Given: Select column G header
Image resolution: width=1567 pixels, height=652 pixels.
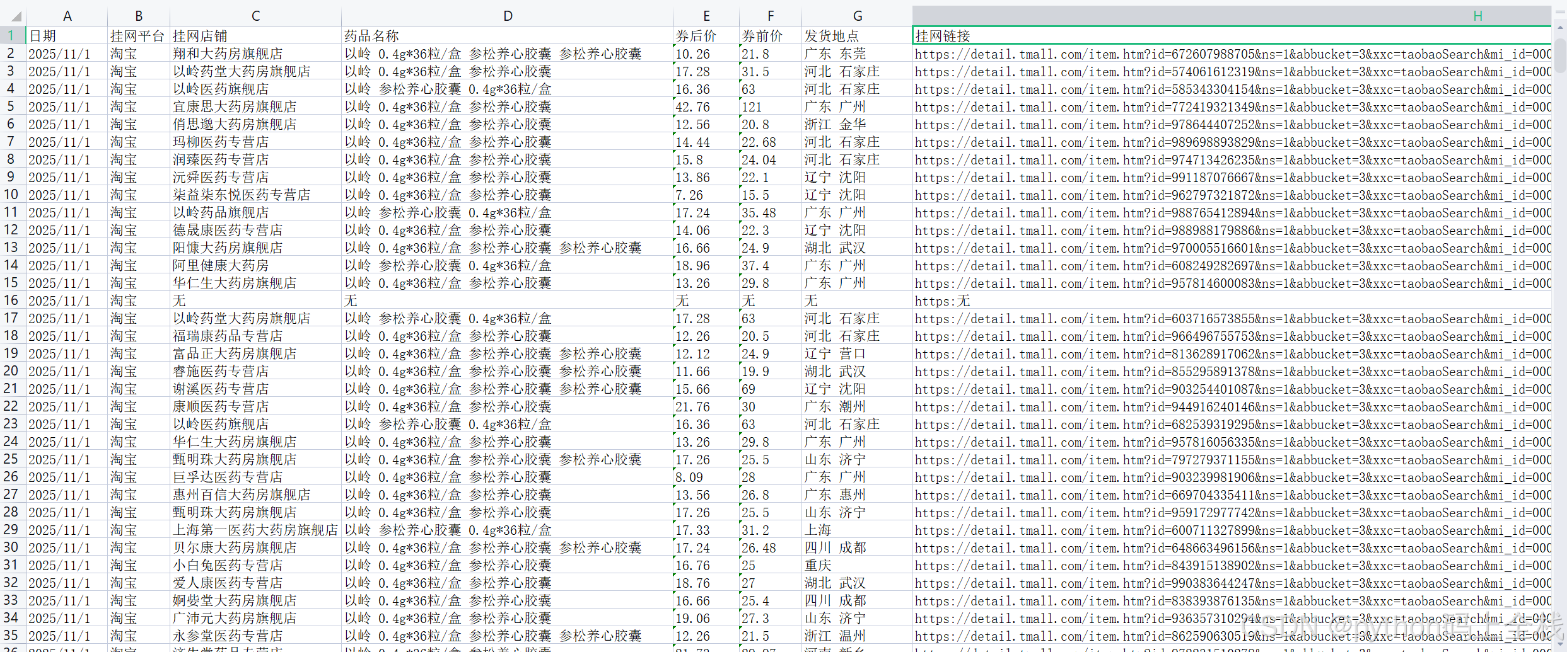Looking at the screenshot, I should pyautogui.click(x=858, y=16).
